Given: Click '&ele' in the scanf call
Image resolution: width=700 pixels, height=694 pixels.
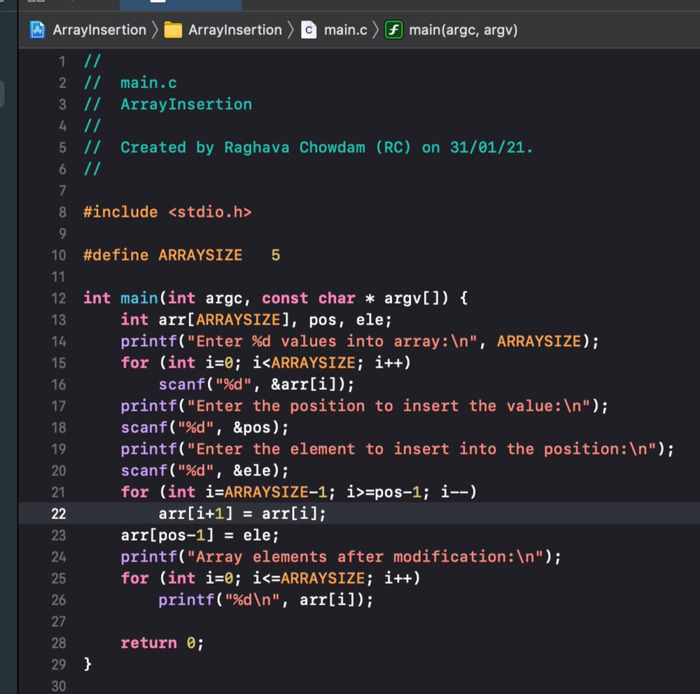Looking at the screenshot, I should click(252, 470).
